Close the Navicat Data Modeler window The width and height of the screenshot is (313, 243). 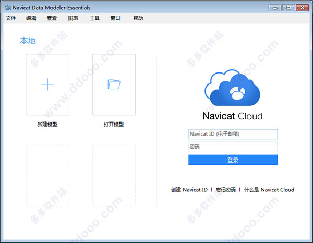coord(303,8)
